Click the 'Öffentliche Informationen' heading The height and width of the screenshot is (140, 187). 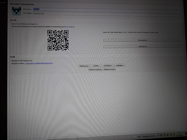tap(22, 4)
